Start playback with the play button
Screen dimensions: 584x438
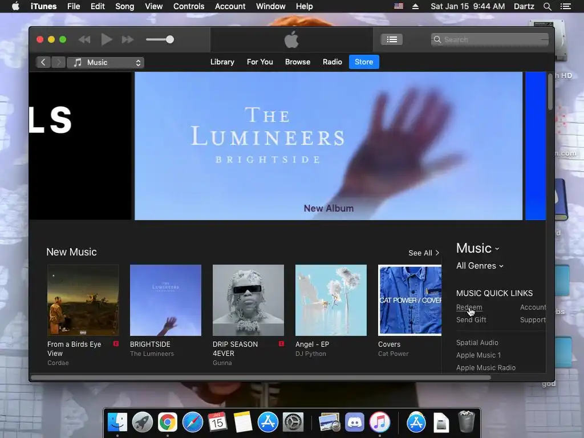(x=107, y=39)
